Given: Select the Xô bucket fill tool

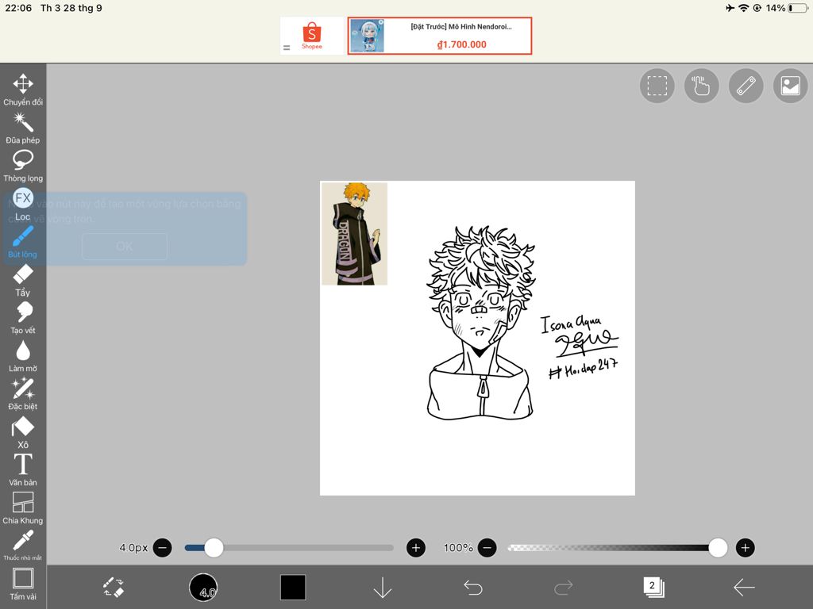Looking at the screenshot, I should (x=23, y=432).
